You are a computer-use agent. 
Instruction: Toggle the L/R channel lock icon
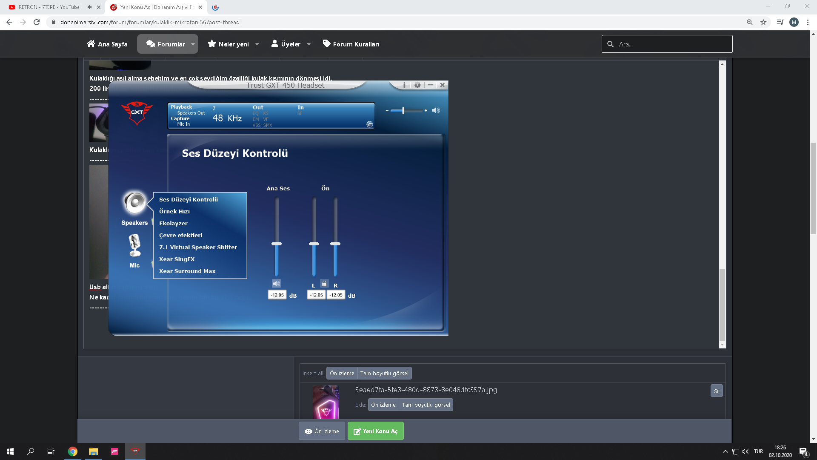[x=324, y=283]
